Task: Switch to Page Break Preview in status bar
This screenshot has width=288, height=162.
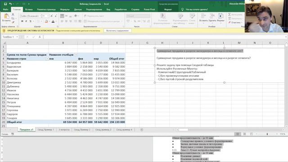Action: (252, 134)
